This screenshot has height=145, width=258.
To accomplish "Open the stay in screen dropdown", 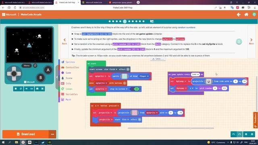I will pyautogui.click(x=119, y=89).
